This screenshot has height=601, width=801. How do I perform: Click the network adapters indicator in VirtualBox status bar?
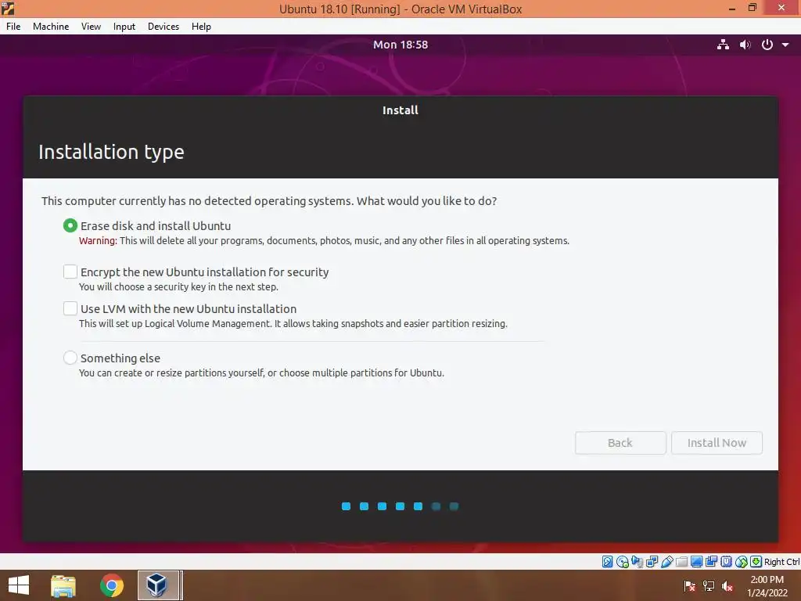[x=652, y=562]
